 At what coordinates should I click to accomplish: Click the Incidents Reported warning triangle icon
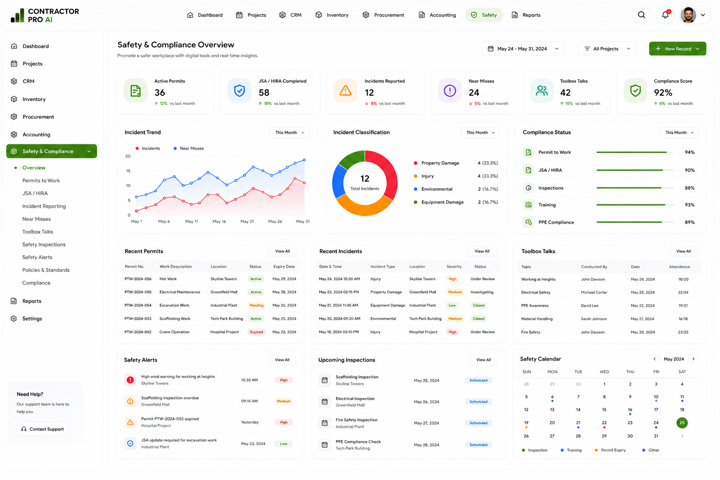point(345,91)
